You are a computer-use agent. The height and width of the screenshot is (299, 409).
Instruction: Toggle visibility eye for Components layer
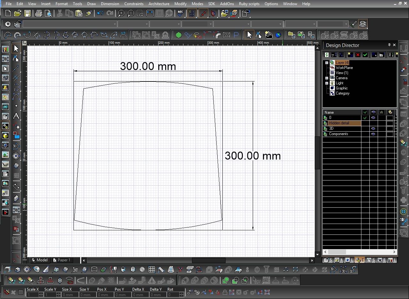373,134
